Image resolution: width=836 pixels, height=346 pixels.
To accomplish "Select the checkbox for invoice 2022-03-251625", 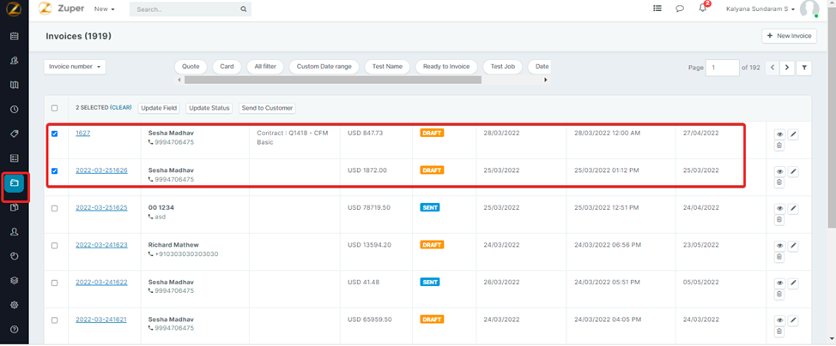I will (x=55, y=208).
